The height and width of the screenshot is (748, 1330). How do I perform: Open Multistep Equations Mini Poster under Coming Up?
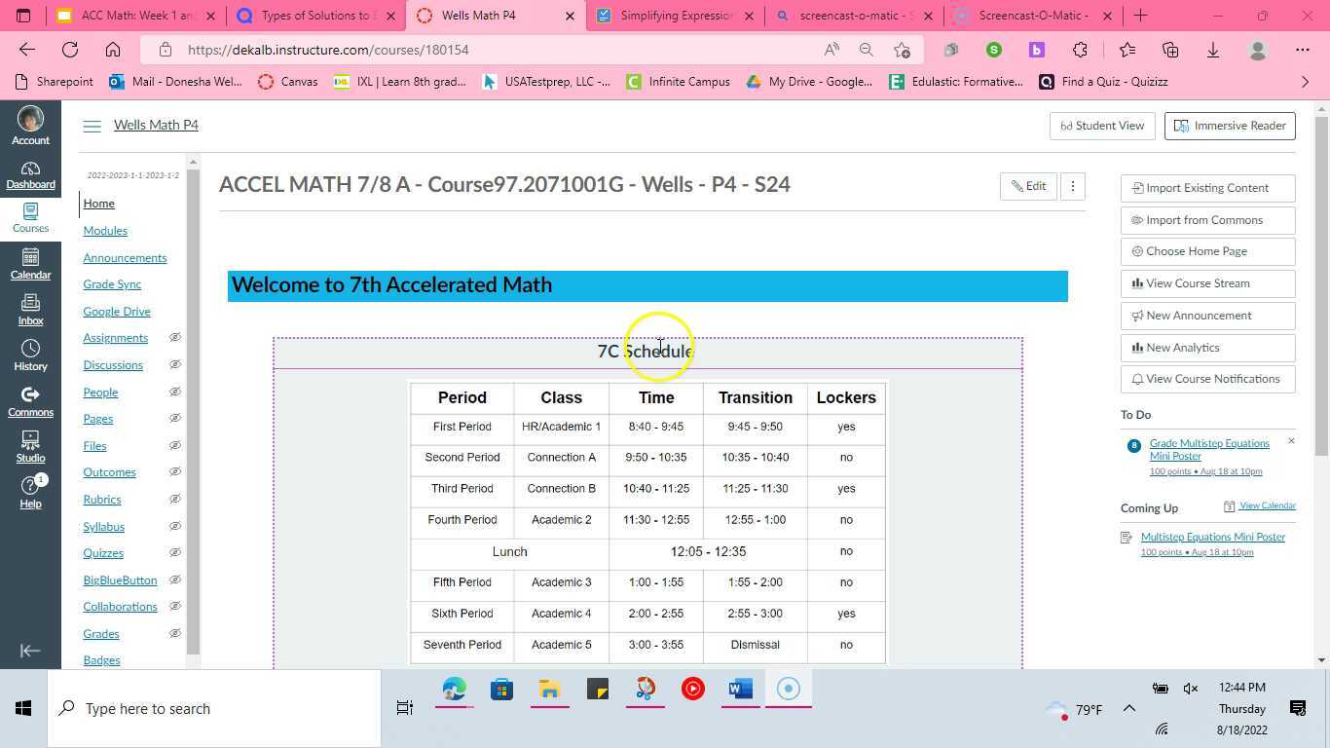click(x=1213, y=537)
